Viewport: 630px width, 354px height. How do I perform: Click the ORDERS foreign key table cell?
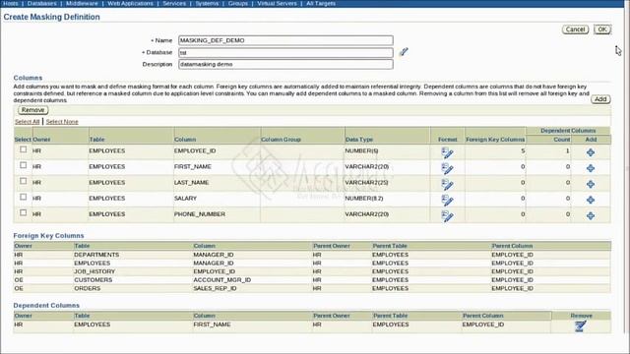88,288
